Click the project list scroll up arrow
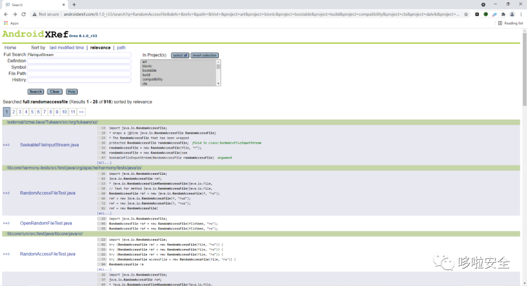Image resolution: width=527 pixels, height=286 pixels. click(219, 62)
